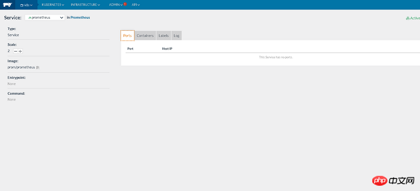Click the scale value 2
Image resolution: width=420 pixels, height=191 pixels.
click(8, 51)
